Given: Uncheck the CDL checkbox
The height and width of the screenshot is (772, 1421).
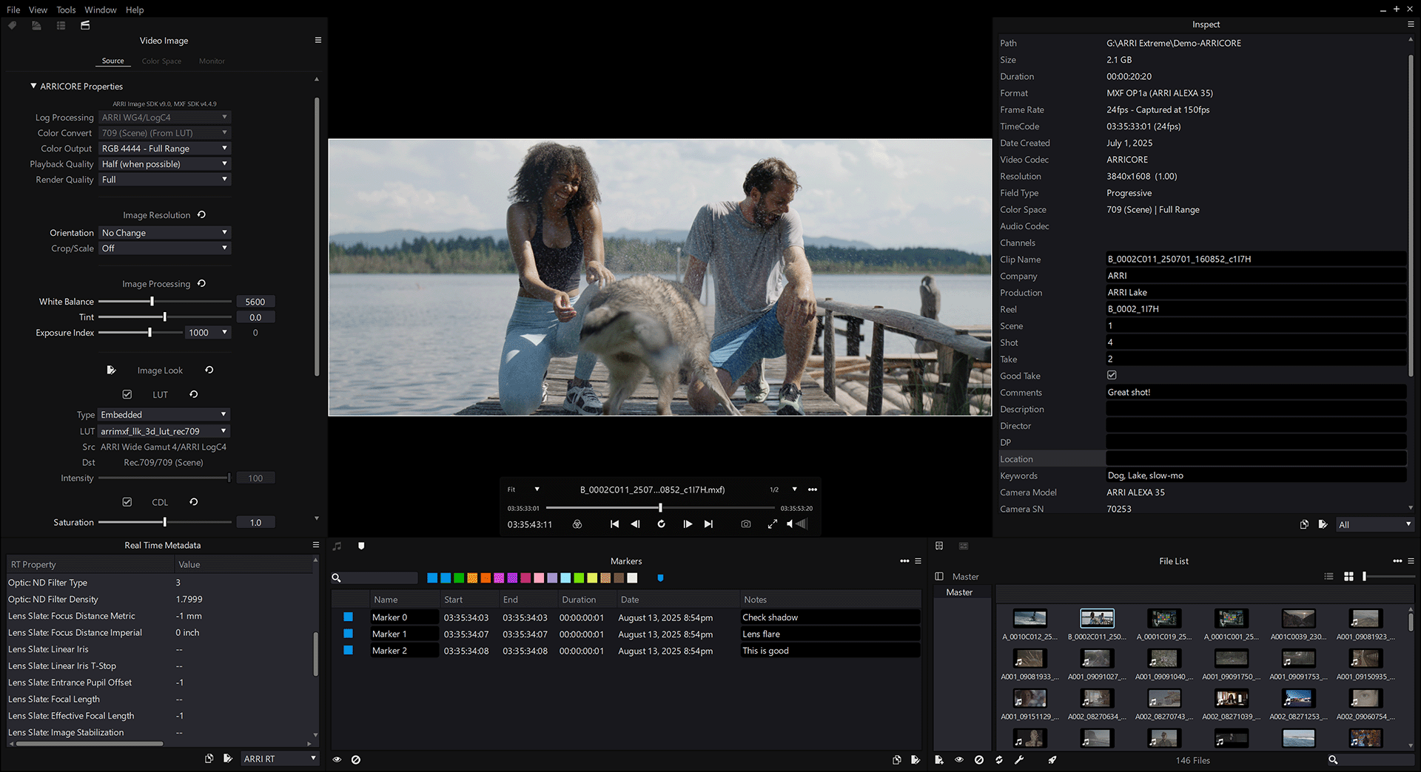Looking at the screenshot, I should (127, 502).
